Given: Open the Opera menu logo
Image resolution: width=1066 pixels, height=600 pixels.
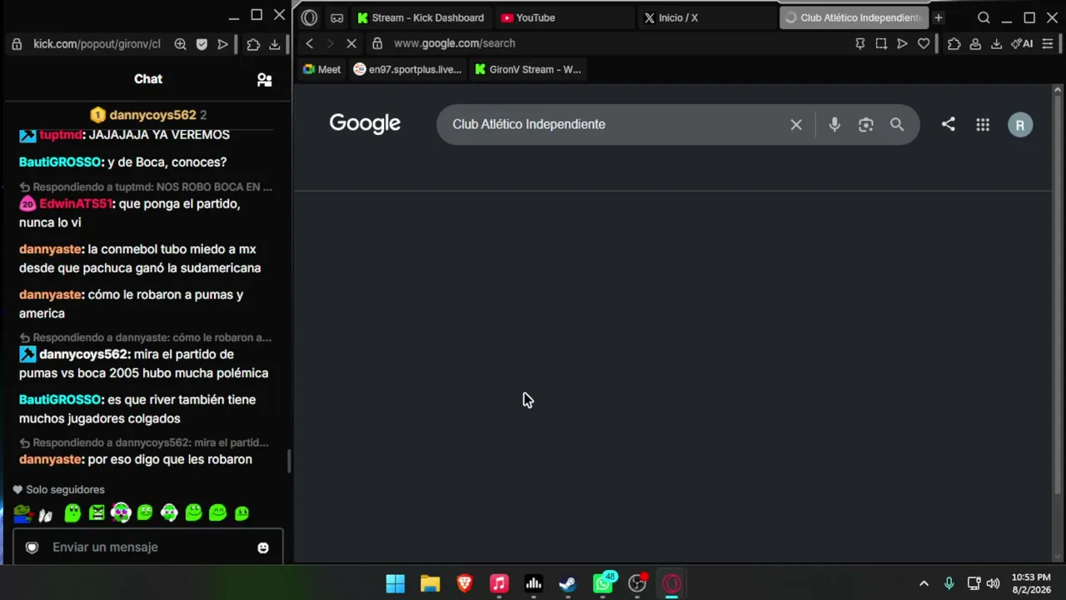Looking at the screenshot, I should (309, 17).
